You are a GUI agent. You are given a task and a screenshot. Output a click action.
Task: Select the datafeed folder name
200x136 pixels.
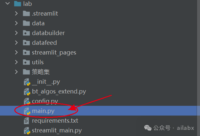[44, 43]
